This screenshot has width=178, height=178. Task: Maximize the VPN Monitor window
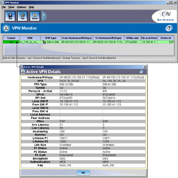[171, 3]
